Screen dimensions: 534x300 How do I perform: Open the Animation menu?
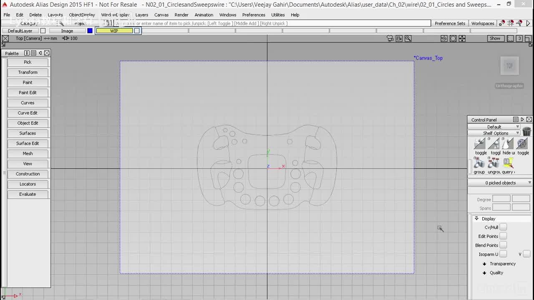(x=204, y=15)
